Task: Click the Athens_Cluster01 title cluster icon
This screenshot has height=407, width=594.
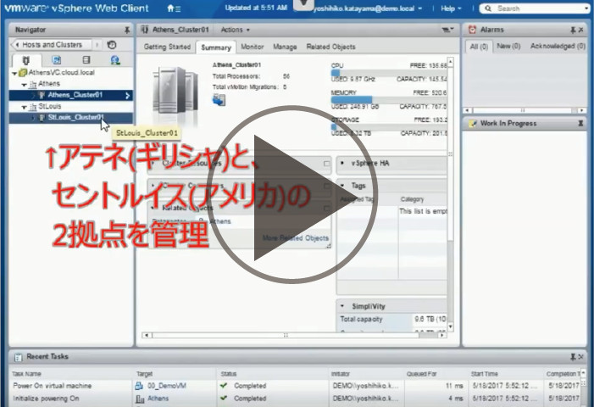Action: coord(145,30)
